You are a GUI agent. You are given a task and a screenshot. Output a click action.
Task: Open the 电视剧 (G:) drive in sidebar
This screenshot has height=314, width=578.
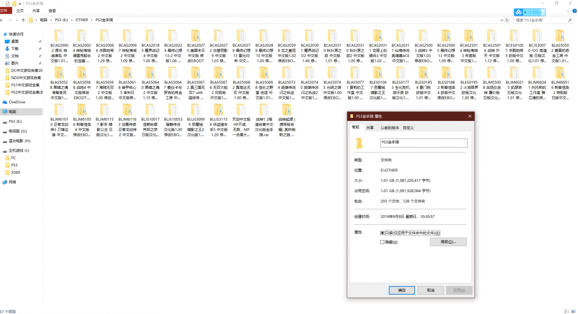click(18, 131)
